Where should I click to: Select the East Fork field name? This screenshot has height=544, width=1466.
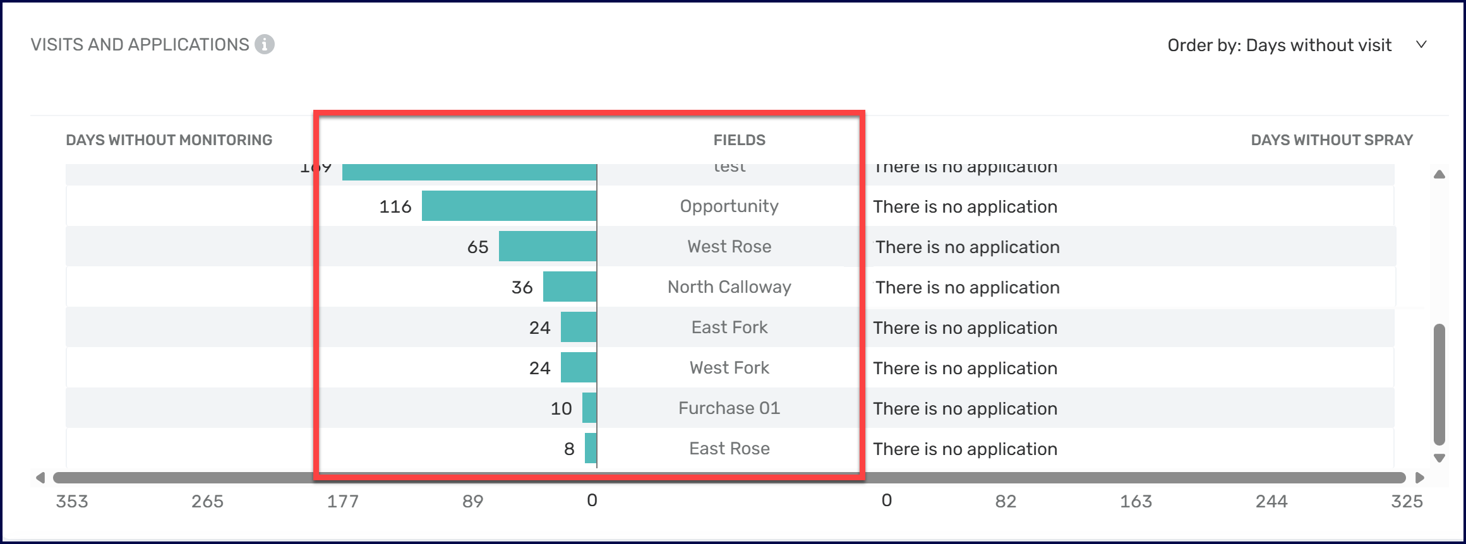tap(729, 328)
